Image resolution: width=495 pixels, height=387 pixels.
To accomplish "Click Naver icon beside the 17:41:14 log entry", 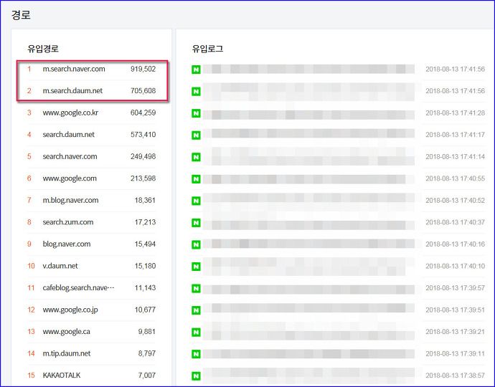I will click(196, 157).
